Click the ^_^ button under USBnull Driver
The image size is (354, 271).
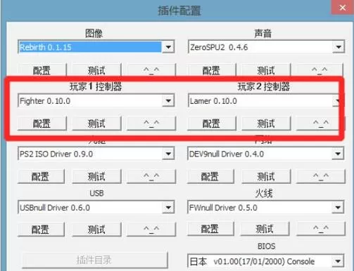(x=151, y=230)
